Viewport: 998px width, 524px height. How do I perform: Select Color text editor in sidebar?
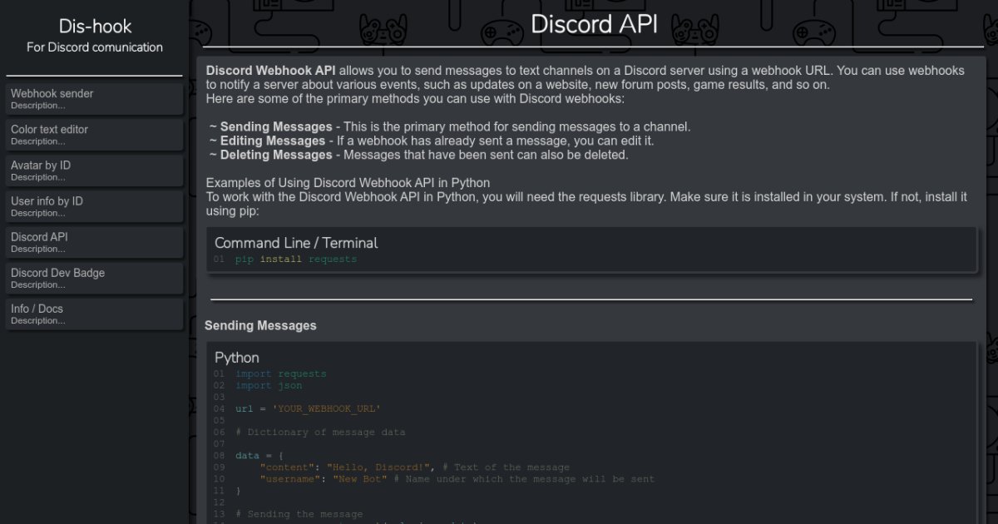tap(94, 135)
